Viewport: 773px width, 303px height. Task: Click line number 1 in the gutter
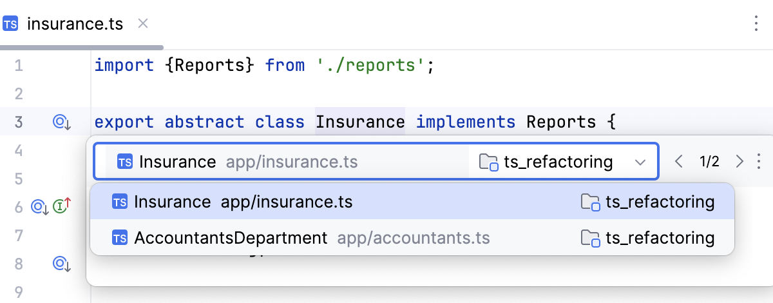click(18, 65)
